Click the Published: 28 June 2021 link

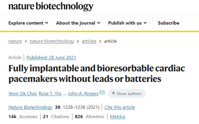(x=51, y=58)
